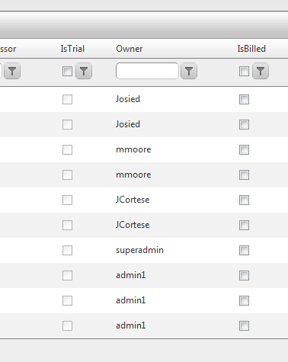This screenshot has width=288, height=362.
Task: Check IsTrial for the first admin1 row
Action: [67, 275]
